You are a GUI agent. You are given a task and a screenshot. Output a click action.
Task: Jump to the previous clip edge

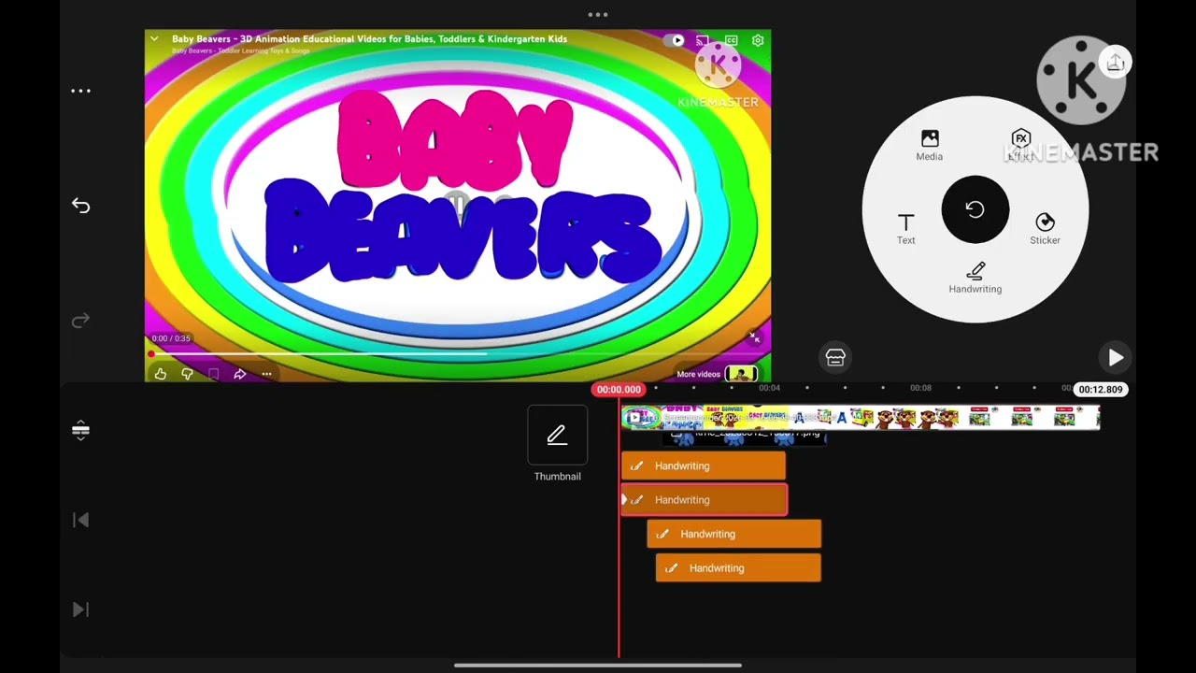[80, 520]
